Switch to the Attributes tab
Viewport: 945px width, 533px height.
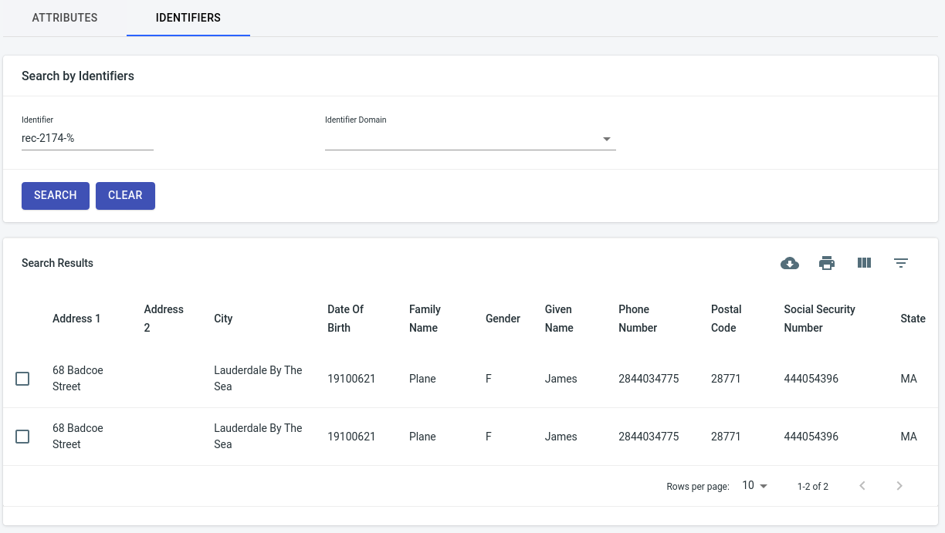coord(65,18)
